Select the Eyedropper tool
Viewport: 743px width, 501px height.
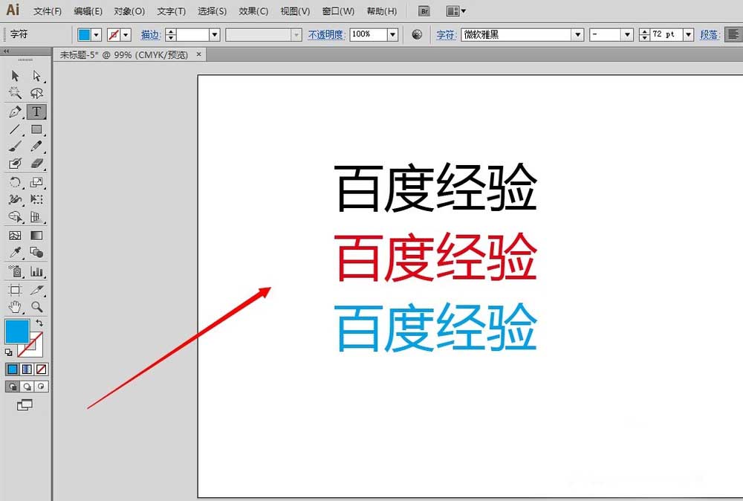15,253
